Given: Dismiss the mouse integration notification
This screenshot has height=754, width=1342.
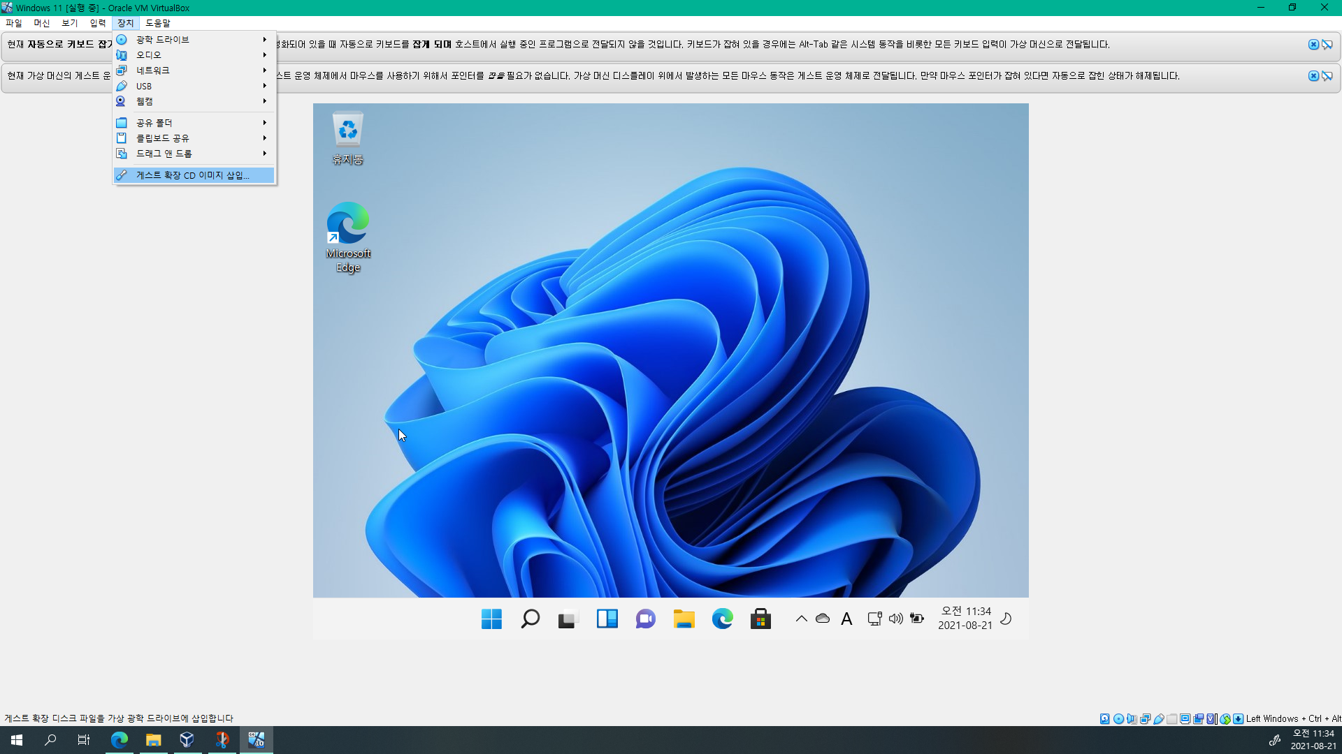Looking at the screenshot, I should [x=1313, y=76].
